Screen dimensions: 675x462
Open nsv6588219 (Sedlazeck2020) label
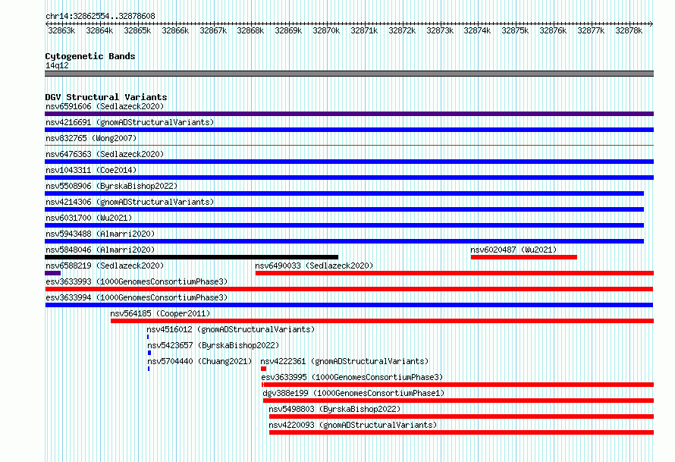(x=105, y=266)
